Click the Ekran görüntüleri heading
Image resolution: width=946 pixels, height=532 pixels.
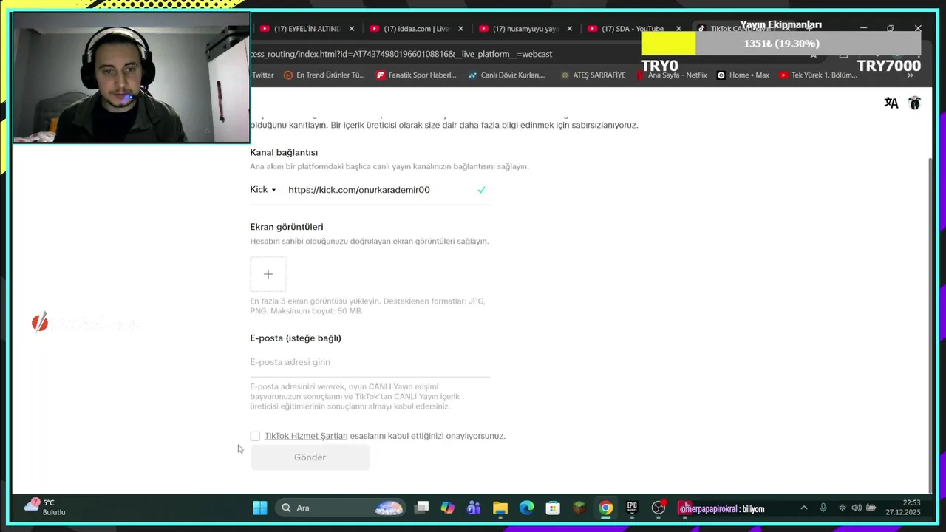tap(287, 227)
